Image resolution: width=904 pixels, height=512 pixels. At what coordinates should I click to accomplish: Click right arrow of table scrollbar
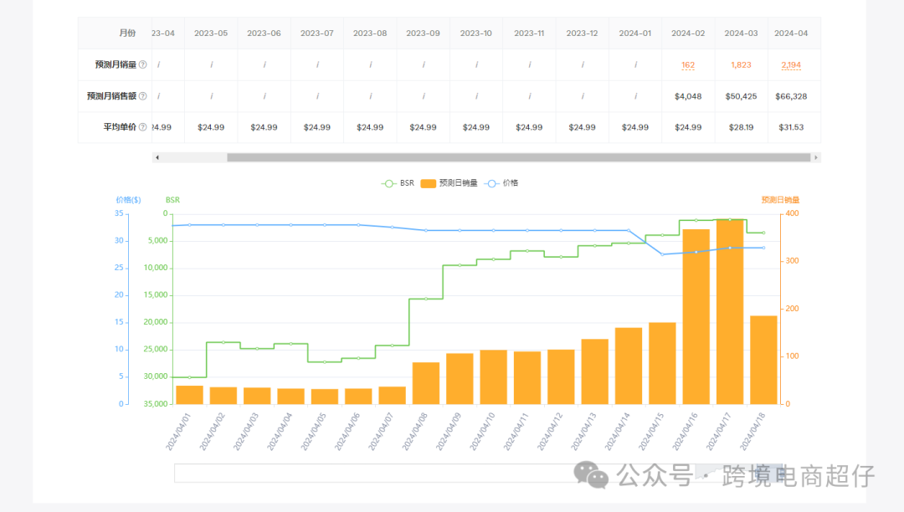click(816, 157)
